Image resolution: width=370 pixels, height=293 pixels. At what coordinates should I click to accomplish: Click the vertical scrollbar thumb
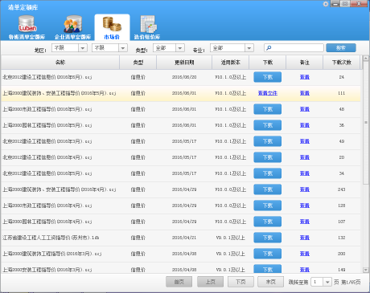365,123
